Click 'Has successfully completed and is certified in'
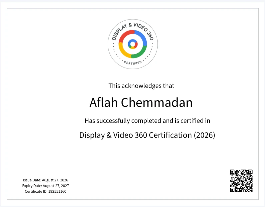The width and height of the screenshot is (265, 207). tap(147, 121)
